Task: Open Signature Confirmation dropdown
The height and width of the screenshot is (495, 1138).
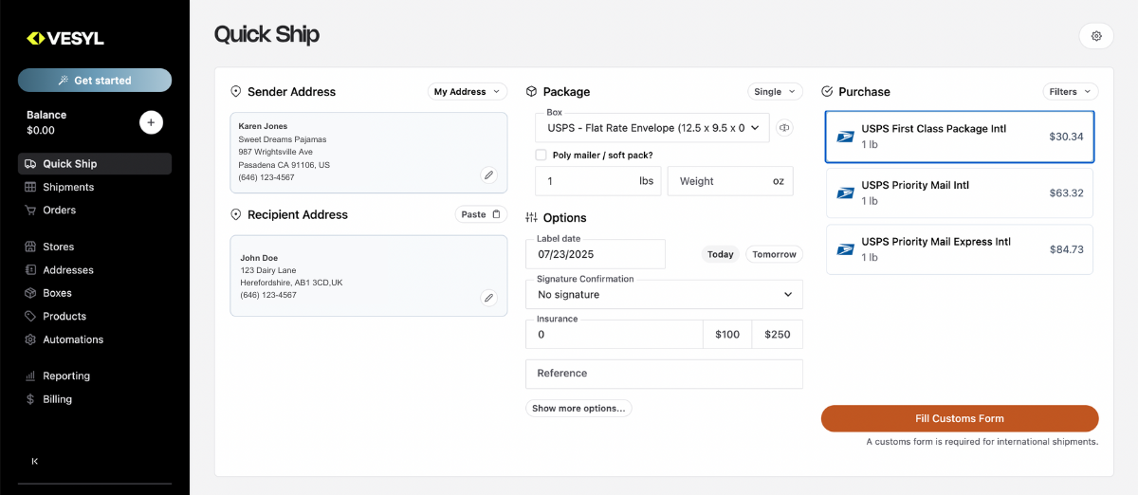Action: [664, 294]
